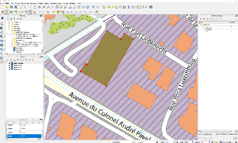Viewport: 238px width, 143px height.
Task: Click the Save Layer Edits icon
Action: [11, 12]
